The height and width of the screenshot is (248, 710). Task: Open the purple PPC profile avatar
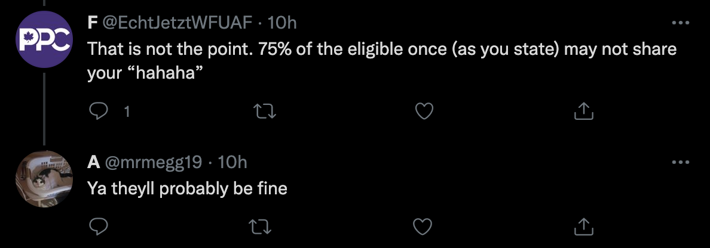(x=44, y=39)
